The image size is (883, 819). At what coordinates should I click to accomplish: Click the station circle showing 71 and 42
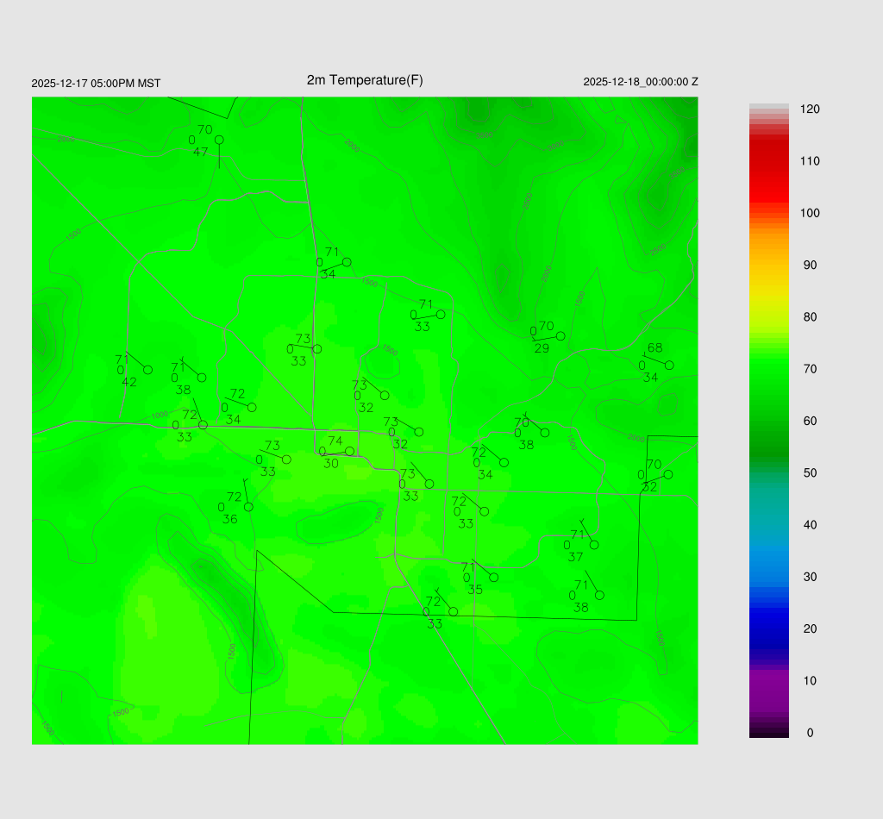click(x=147, y=370)
